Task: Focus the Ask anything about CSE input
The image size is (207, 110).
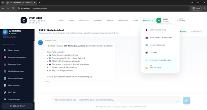Action: click(x=116, y=100)
